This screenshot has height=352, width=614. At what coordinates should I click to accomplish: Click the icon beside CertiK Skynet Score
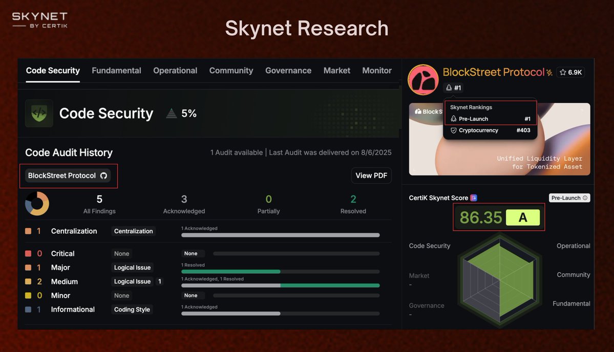473,198
